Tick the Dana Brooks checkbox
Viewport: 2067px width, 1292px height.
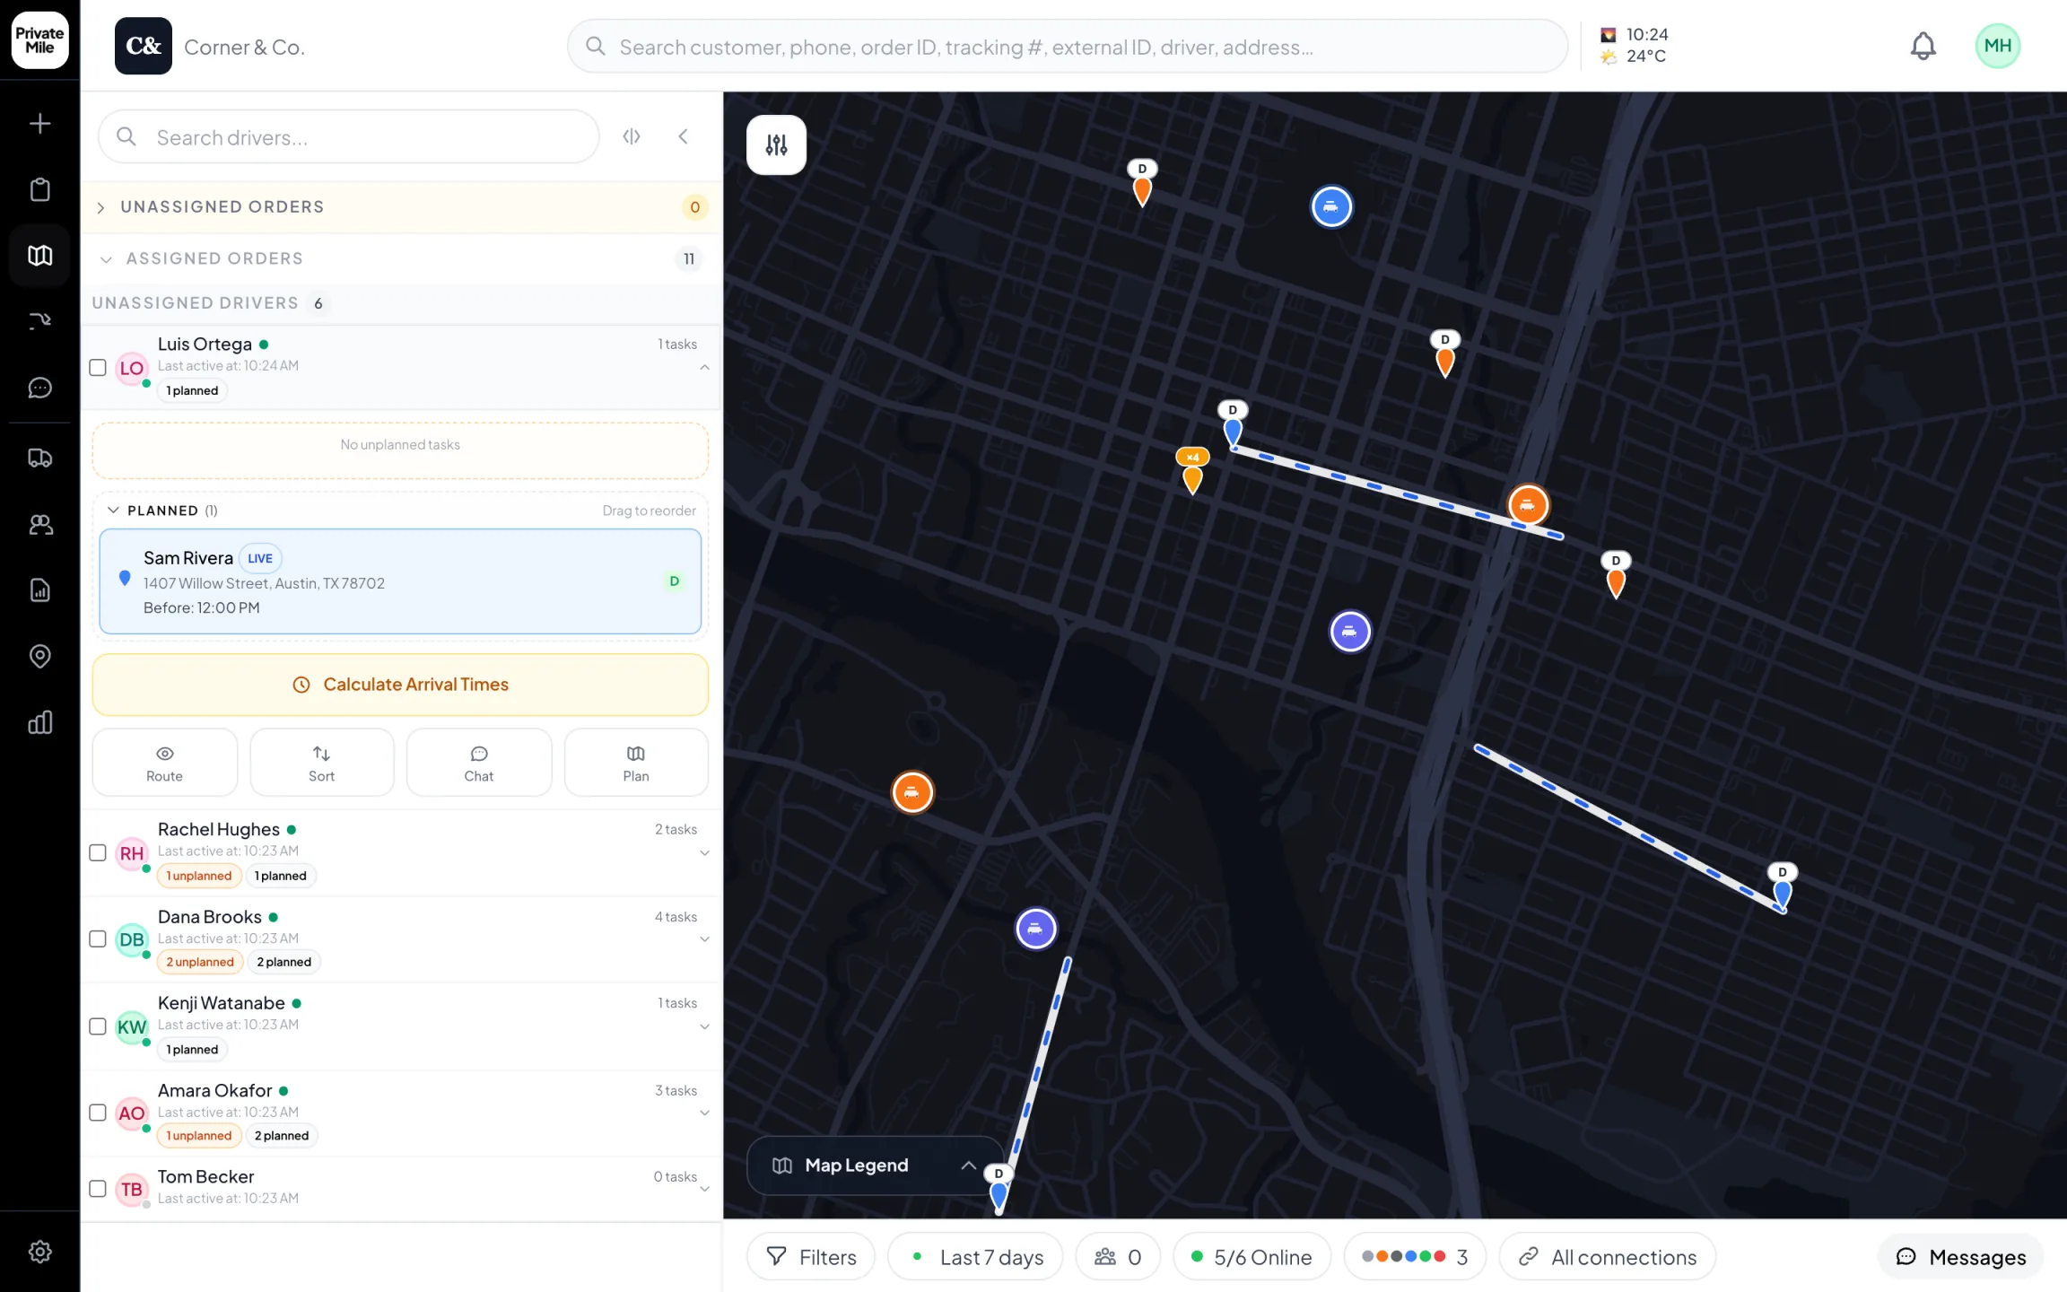pos(98,939)
